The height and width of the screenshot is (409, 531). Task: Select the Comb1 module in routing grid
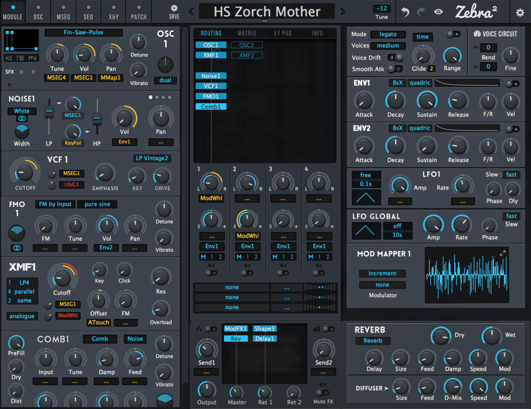tap(211, 107)
